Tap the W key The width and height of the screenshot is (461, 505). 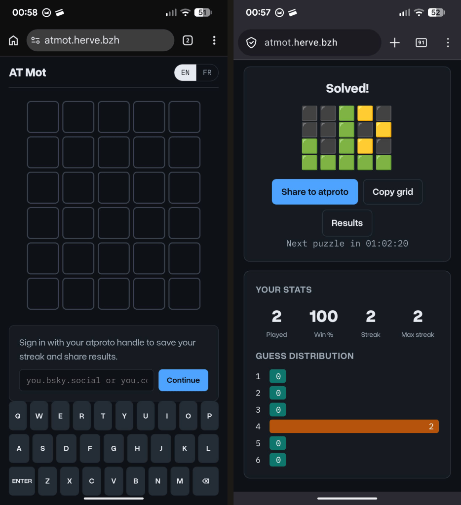pyautogui.click(x=39, y=416)
